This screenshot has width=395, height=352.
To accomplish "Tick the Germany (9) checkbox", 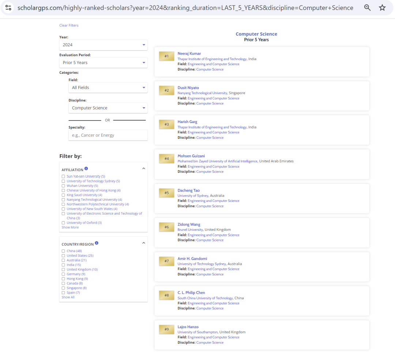I will click(63, 274).
